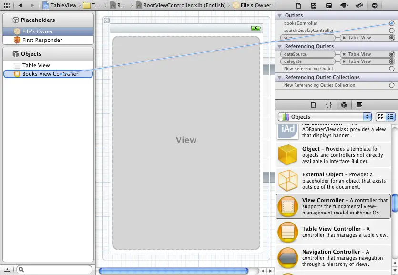Show the Media library filmstrip icon
The image size is (398, 275).
click(359, 105)
